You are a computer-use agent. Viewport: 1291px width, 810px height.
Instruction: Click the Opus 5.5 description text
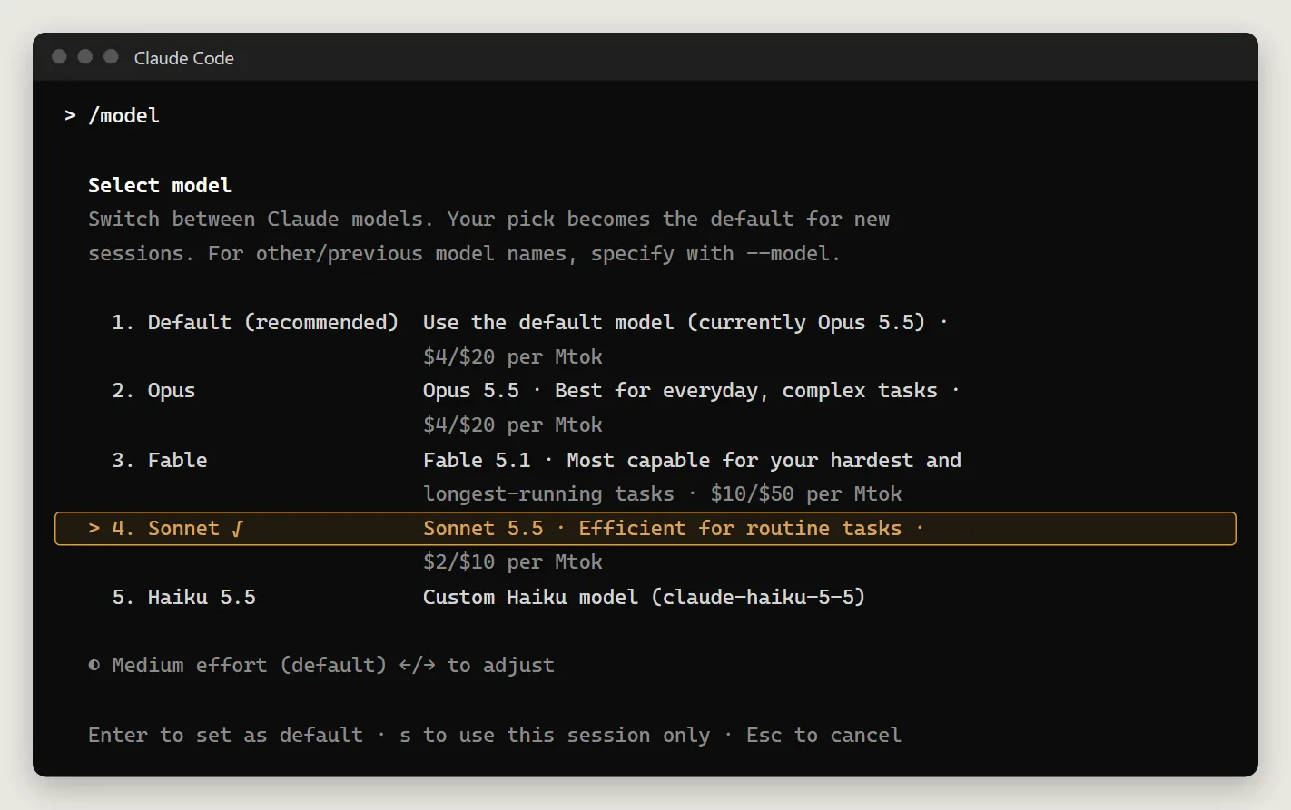tap(692, 391)
